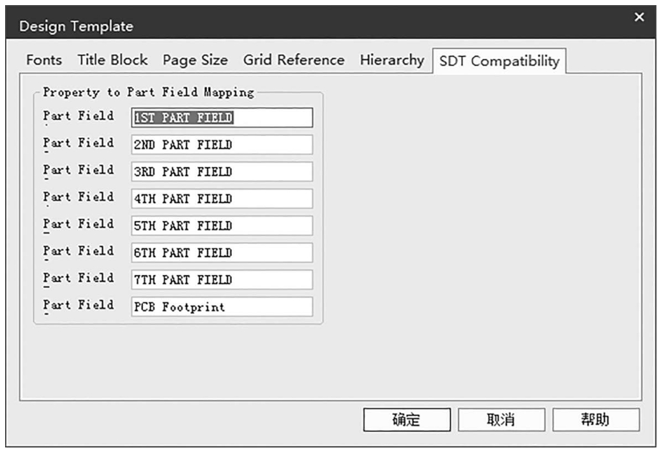Select the SDT Compatibility tab

pos(499,61)
